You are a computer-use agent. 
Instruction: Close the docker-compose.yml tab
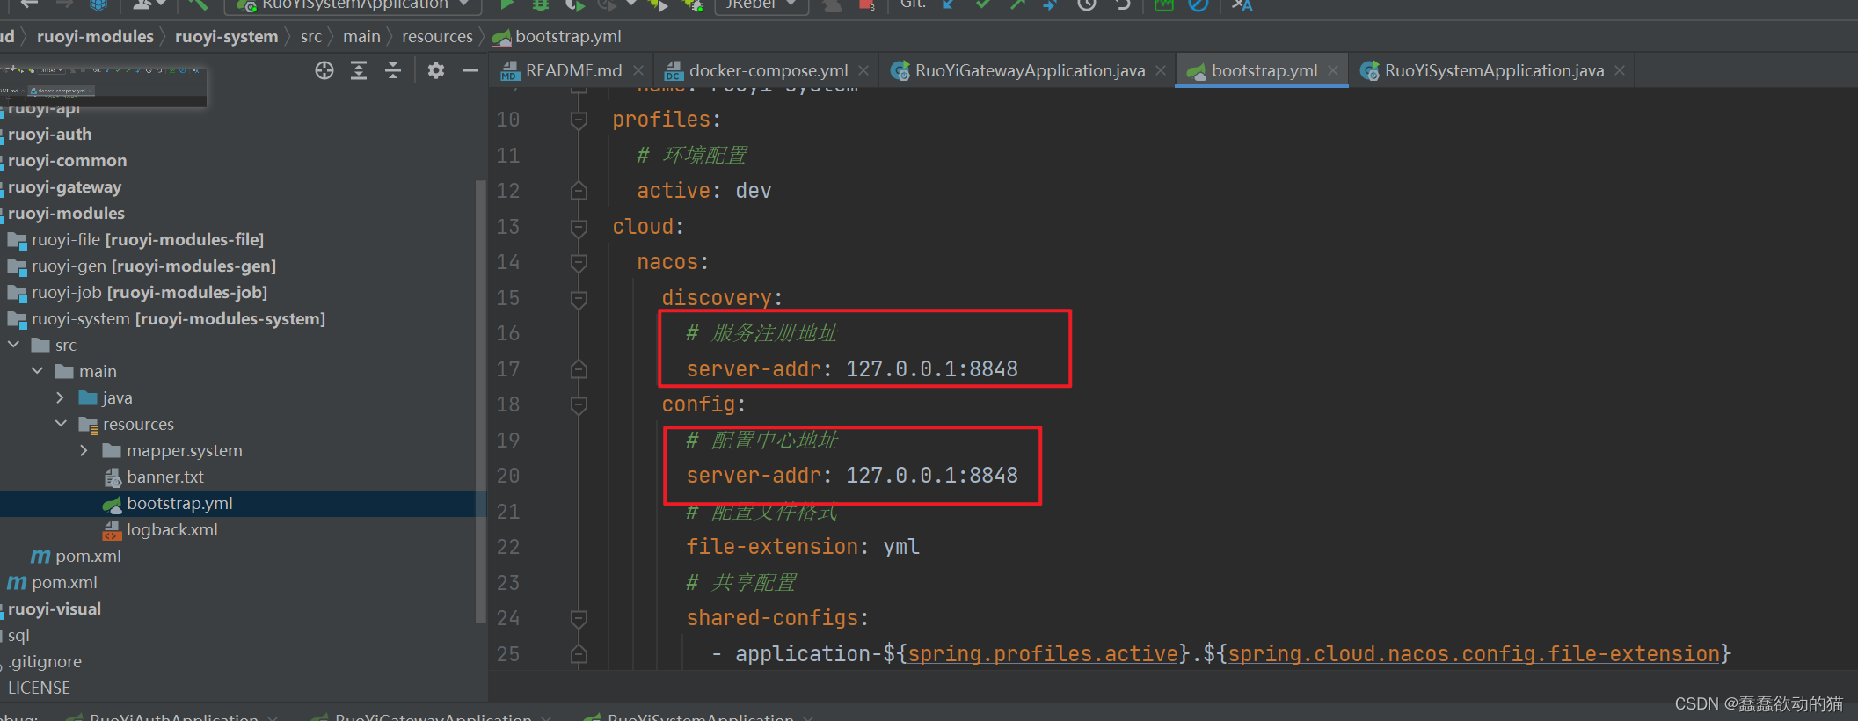[863, 70]
